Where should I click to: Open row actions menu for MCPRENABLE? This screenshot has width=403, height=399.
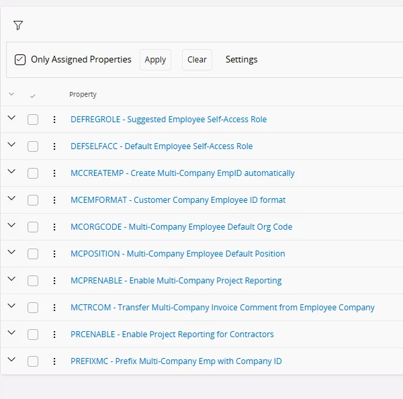pos(54,281)
